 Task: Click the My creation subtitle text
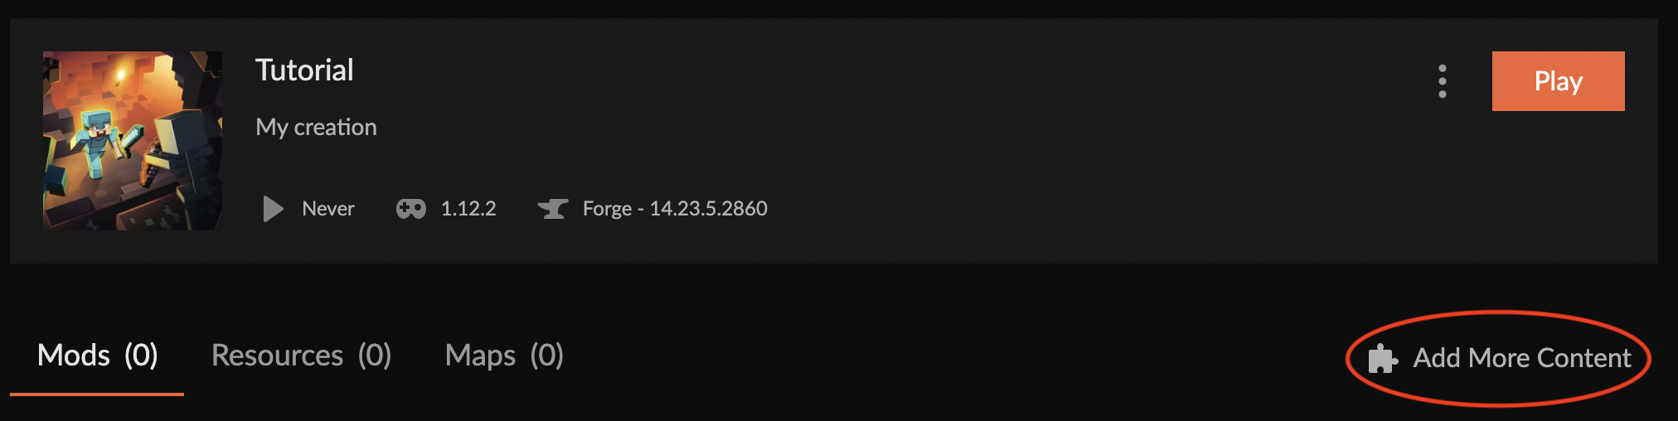[316, 127]
